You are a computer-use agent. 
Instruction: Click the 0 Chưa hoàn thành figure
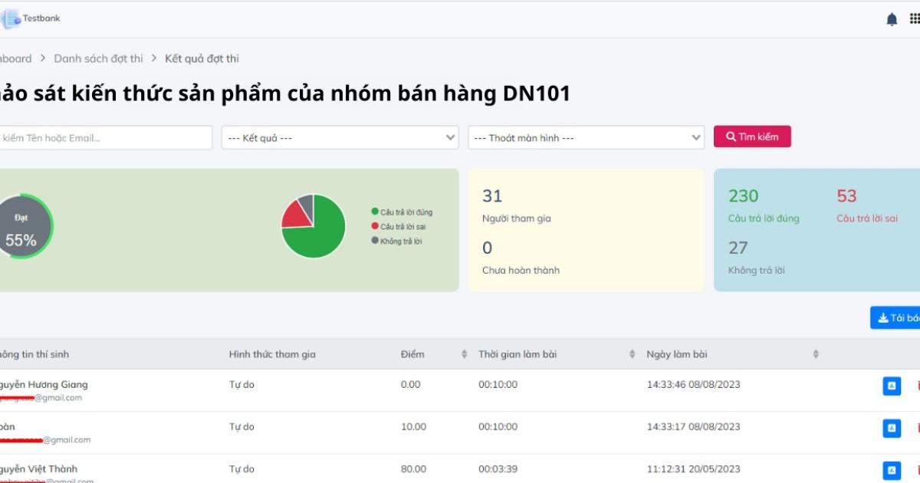487,248
